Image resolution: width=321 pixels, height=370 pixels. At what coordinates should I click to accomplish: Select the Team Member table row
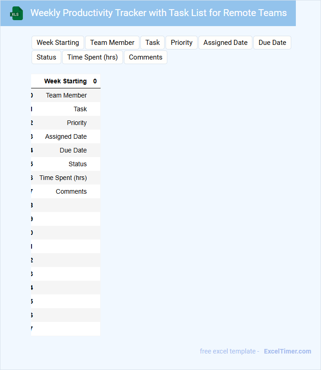click(x=65, y=95)
